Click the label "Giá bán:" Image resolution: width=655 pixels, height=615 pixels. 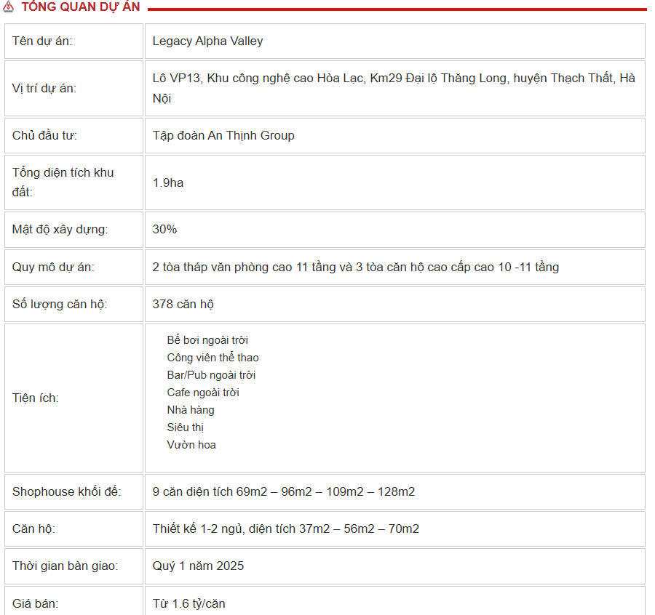[36, 603]
